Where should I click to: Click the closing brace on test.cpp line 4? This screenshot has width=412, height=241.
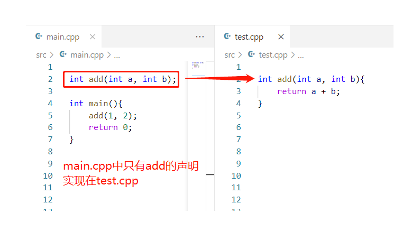[x=260, y=104]
